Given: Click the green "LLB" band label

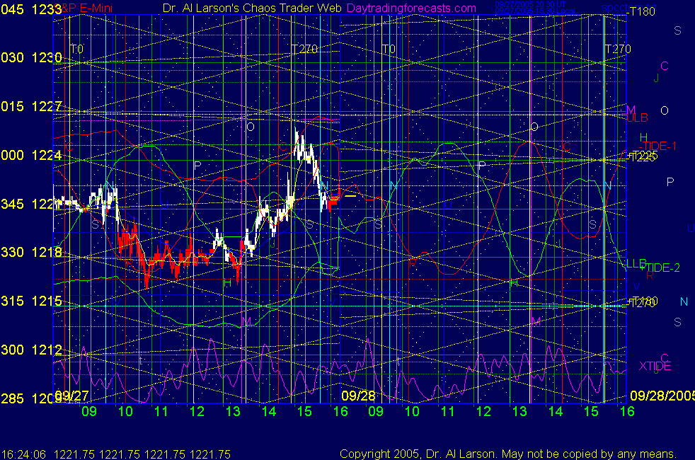Looking at the screenshot, I should pos(636,264).
